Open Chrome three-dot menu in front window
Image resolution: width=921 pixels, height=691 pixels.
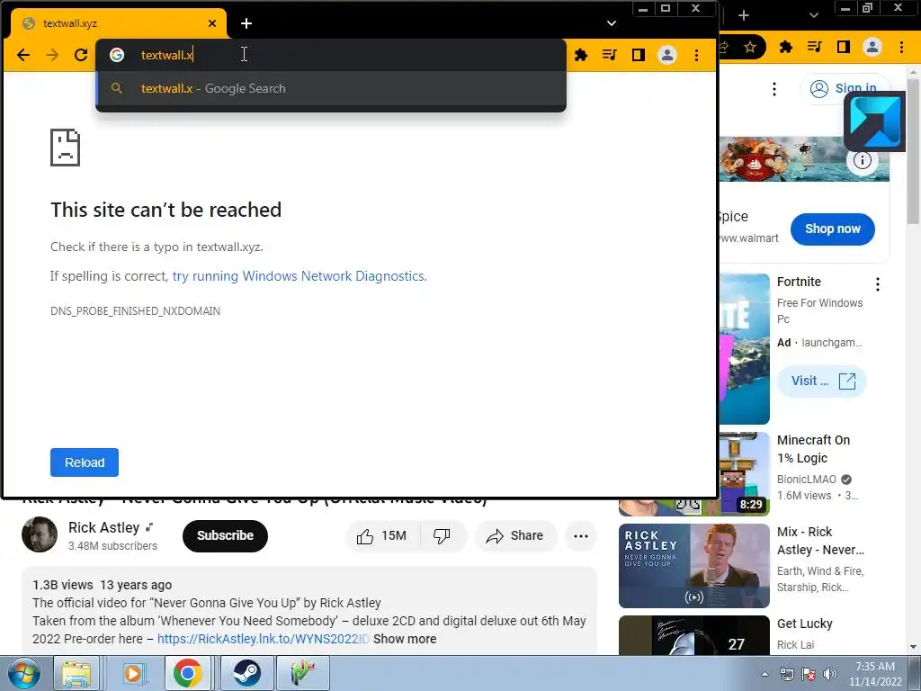pyautogui.click(x=697, y=55)
